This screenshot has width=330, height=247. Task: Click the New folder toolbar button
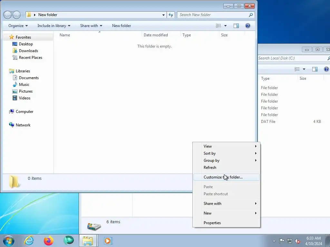point(121,26)
